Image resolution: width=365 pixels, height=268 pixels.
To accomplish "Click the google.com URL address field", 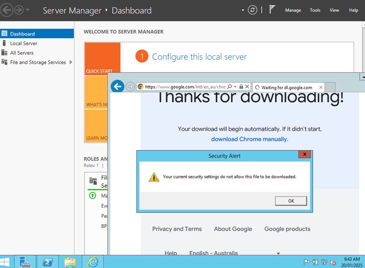I will 185,87.
